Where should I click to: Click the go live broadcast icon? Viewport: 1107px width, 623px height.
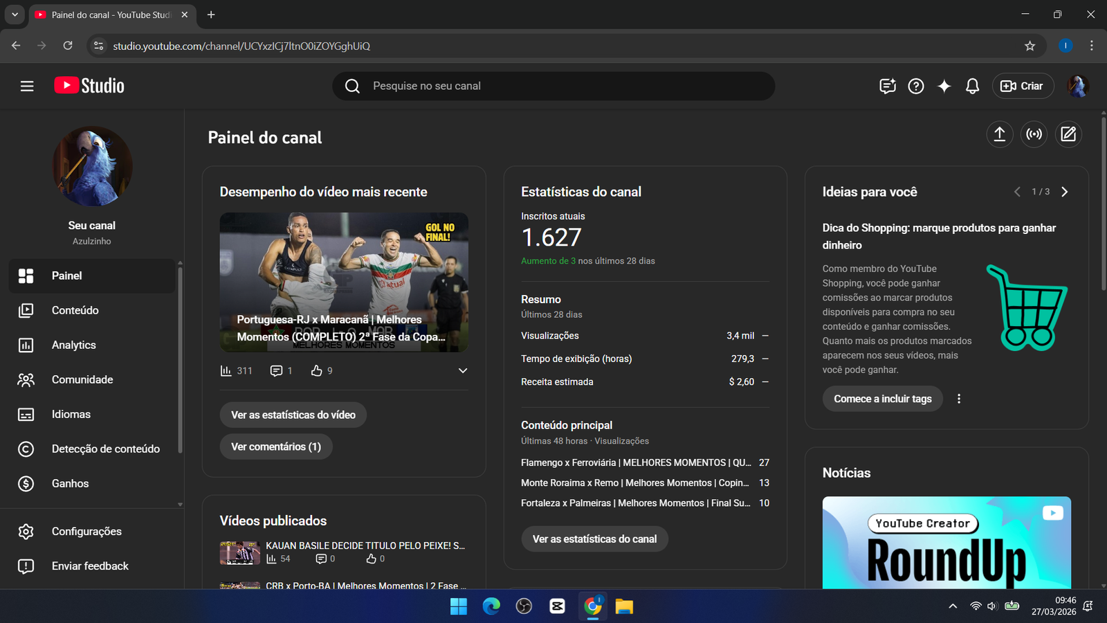(x=1034, y=134)
